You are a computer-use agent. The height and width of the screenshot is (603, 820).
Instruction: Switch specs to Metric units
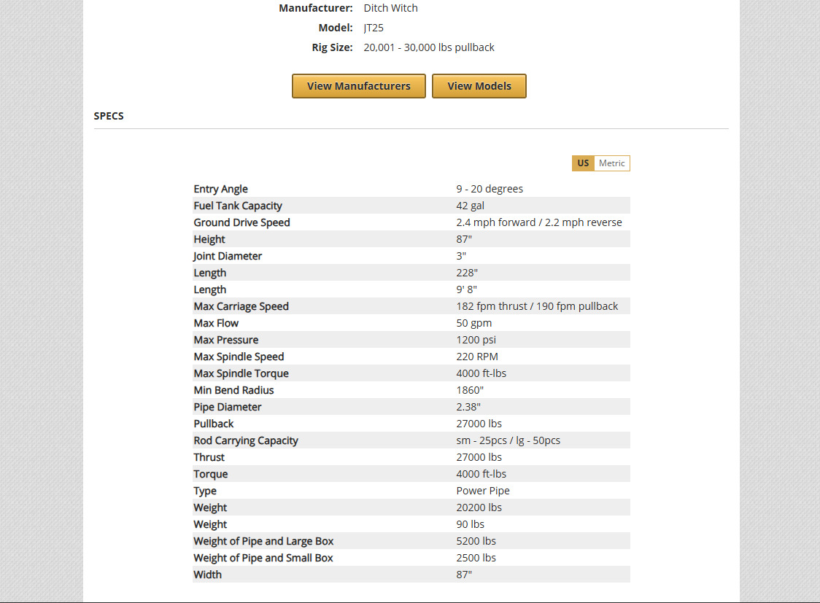tap(612, 163)
